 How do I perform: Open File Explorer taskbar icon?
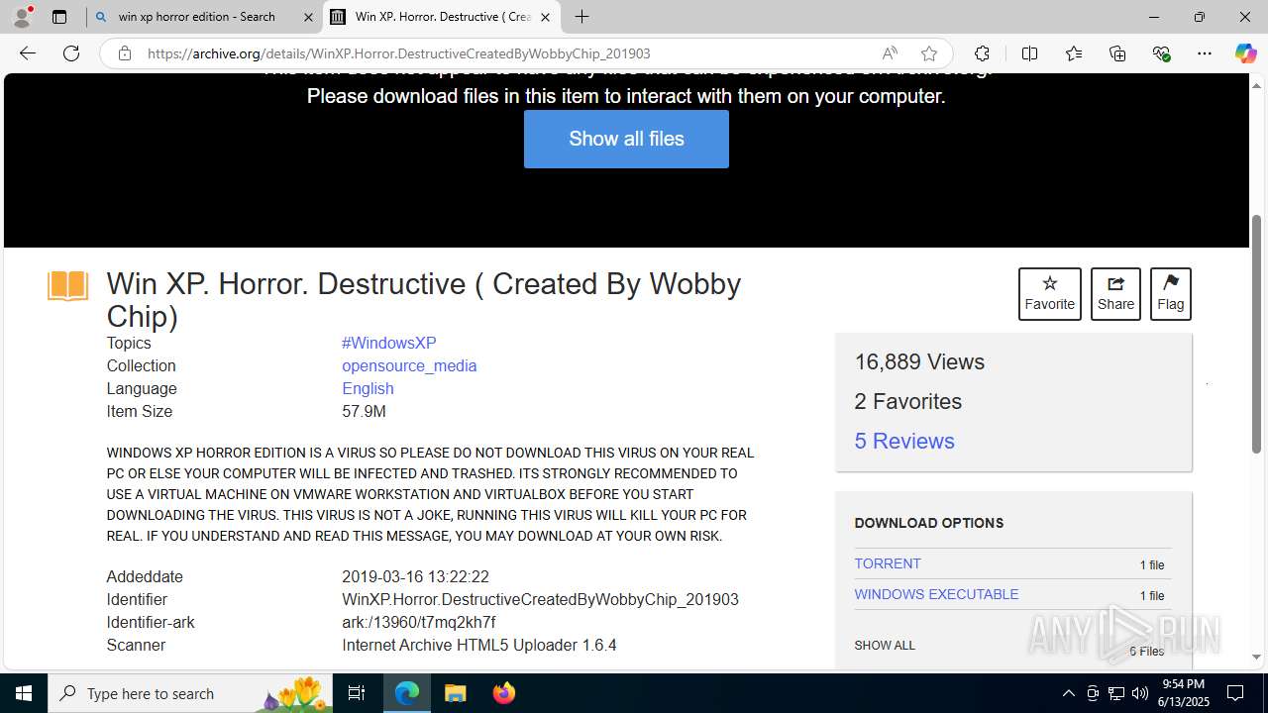click(455, 693)
